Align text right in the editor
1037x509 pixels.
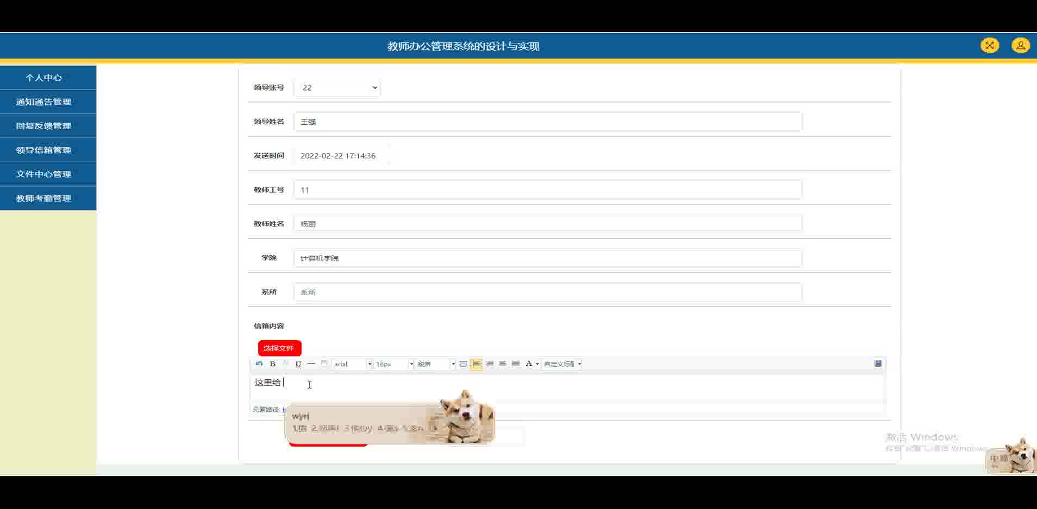[x=490, y=364]
